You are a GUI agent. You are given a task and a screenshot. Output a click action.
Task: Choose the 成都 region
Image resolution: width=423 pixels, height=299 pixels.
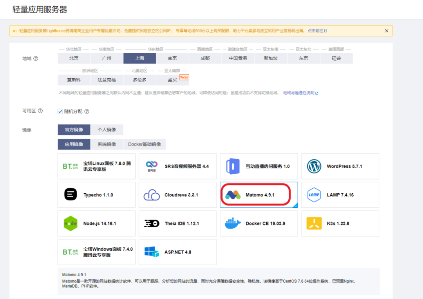(x=205, y=58)
